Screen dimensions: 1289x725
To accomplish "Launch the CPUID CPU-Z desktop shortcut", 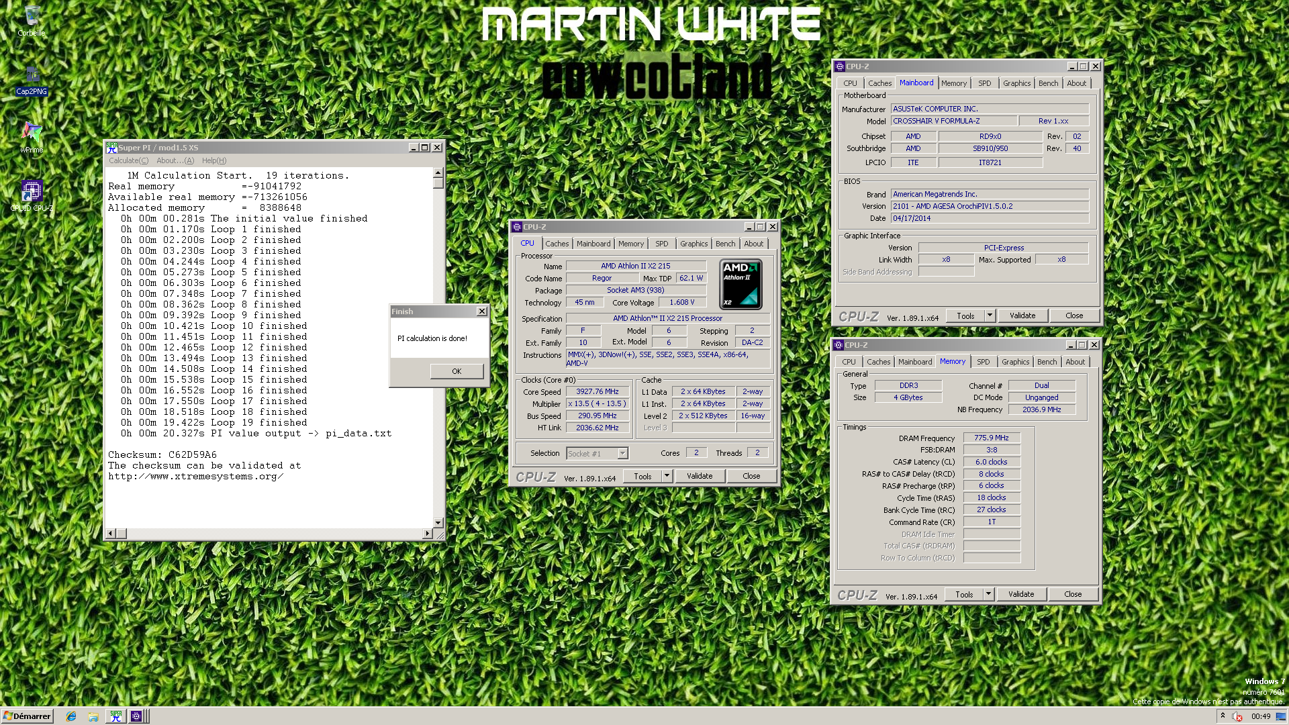I will [x=32, y=195].
